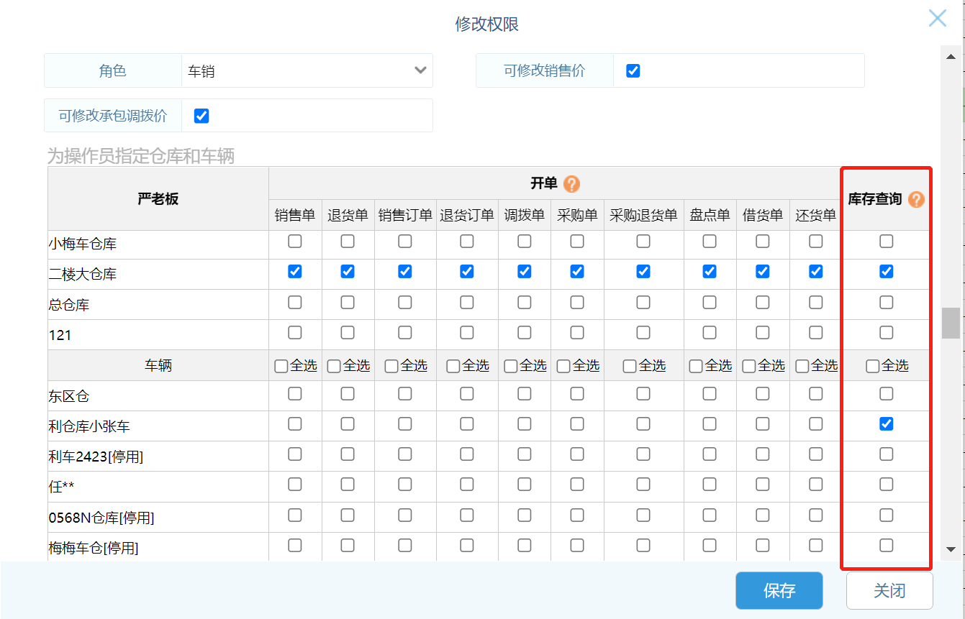Click the help icon next to 开单
The width and height of the screenshot is (965, 619).
571,184
